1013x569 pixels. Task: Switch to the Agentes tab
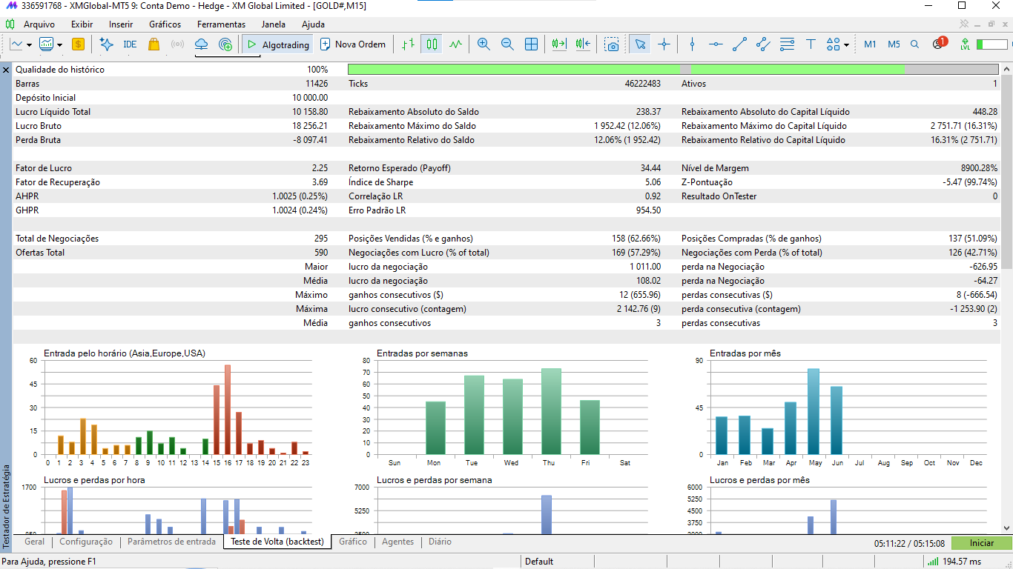(397, 542)
